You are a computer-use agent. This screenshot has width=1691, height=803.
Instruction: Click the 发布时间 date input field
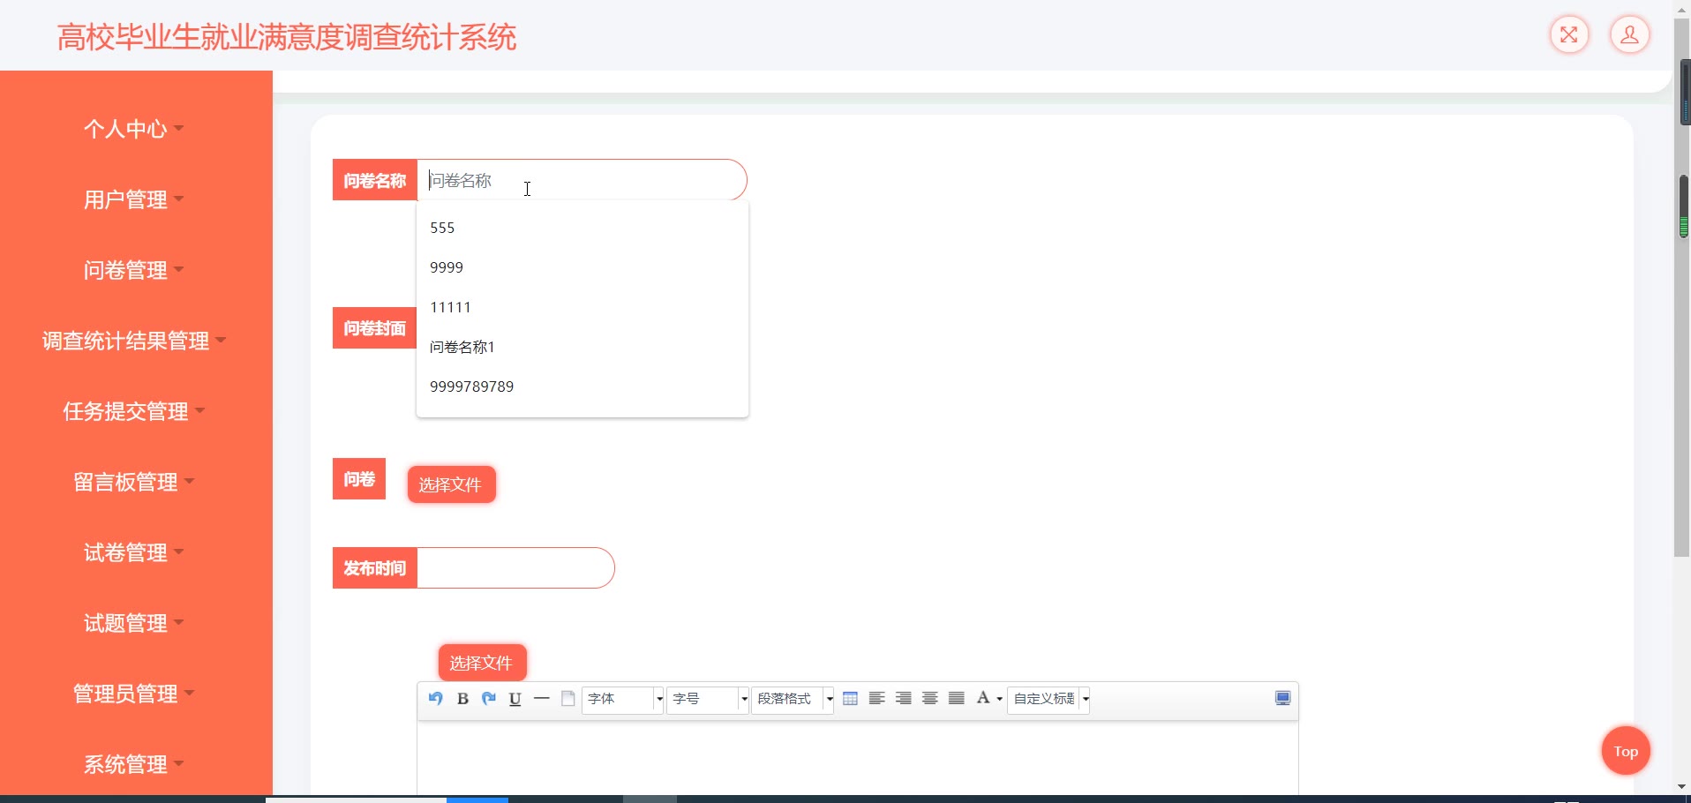[x=515, y=568]
